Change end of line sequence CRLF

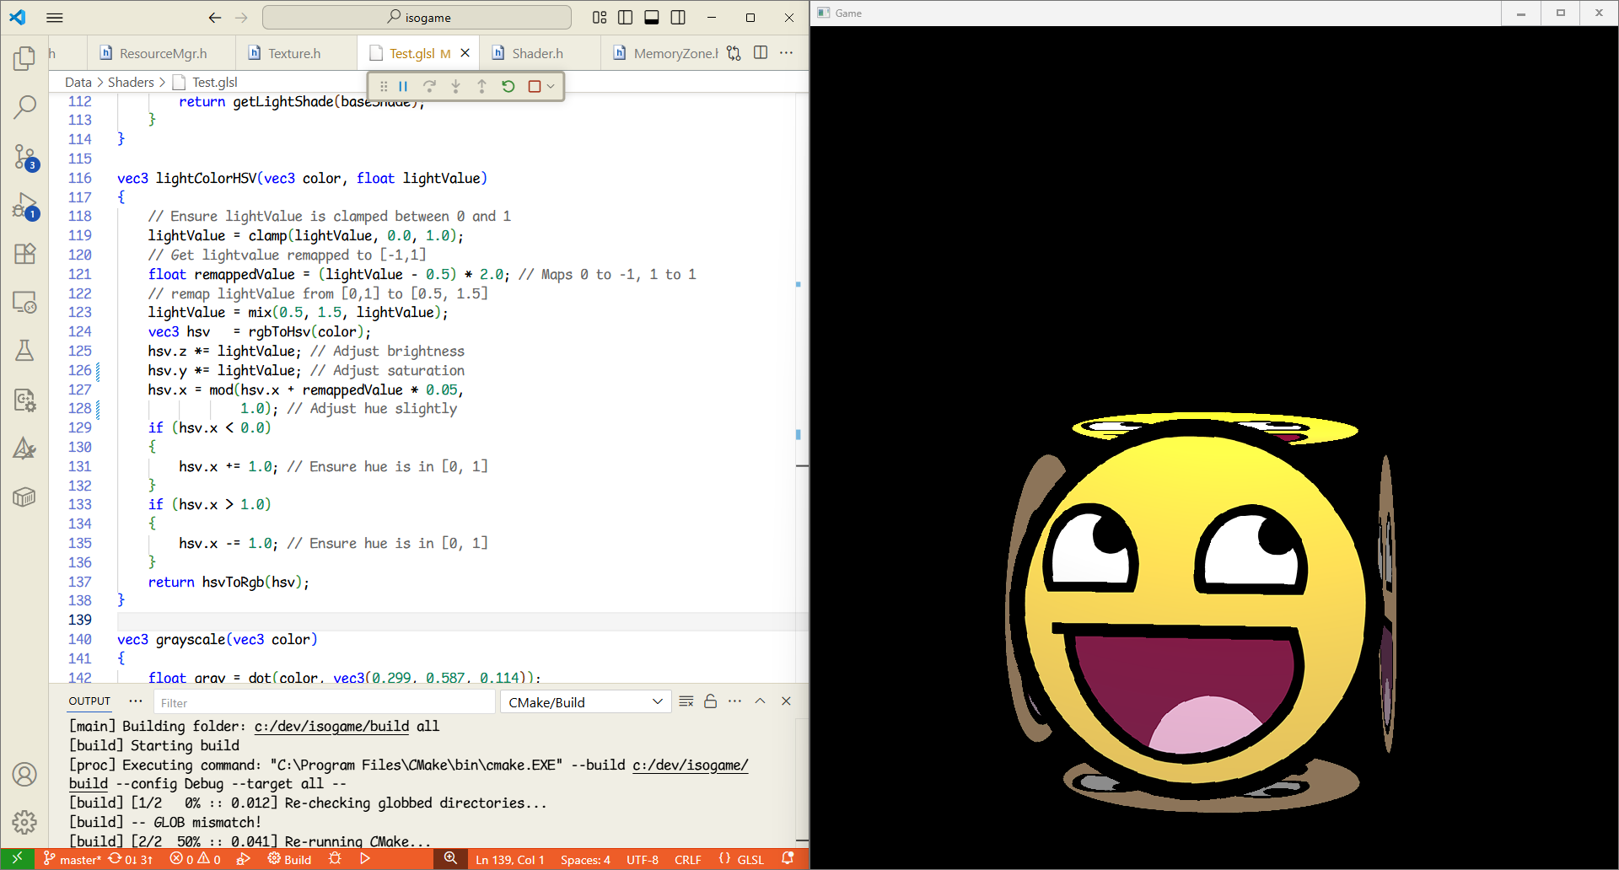687,859
